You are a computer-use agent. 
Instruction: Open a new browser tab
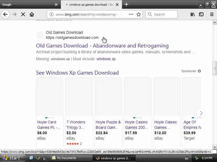pos(126,4)
